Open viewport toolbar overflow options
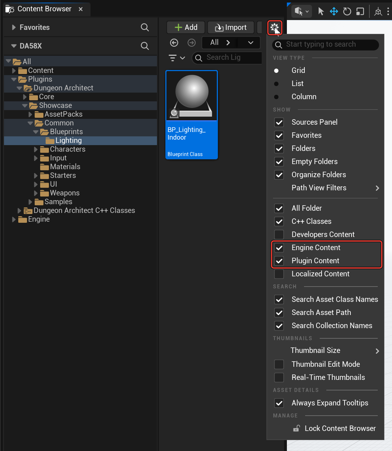 click(x=388, y=12)
